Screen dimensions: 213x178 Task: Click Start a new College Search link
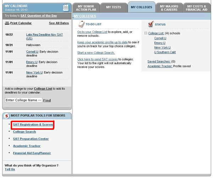coord(96,53)
